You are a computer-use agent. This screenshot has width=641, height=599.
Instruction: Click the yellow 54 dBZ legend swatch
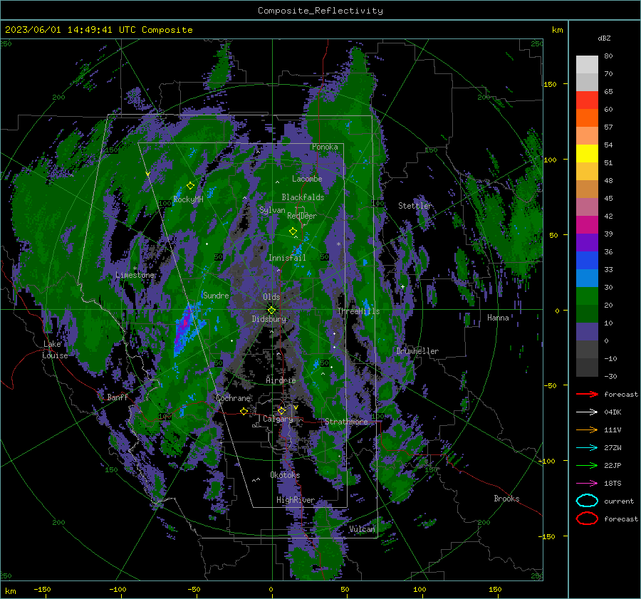(587, 154)
